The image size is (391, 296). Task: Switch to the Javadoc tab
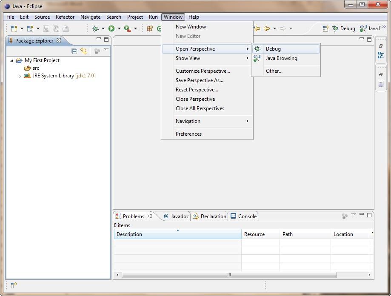pos(176,216)
